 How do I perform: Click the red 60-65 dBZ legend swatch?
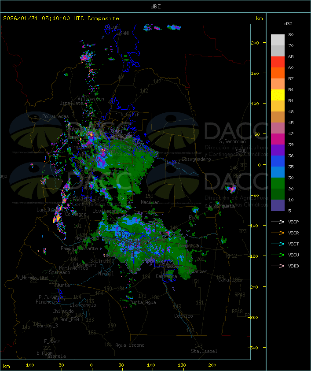tap(278, 62)
